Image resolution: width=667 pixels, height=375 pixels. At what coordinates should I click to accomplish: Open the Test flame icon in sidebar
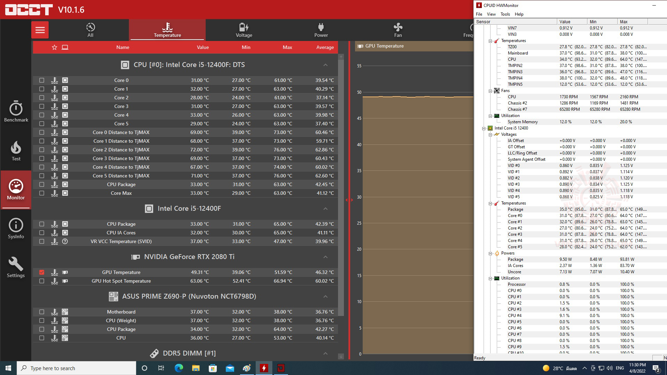coord(16,151)
